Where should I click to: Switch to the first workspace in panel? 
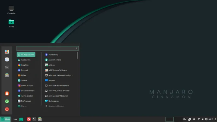[x=169, y=119]
